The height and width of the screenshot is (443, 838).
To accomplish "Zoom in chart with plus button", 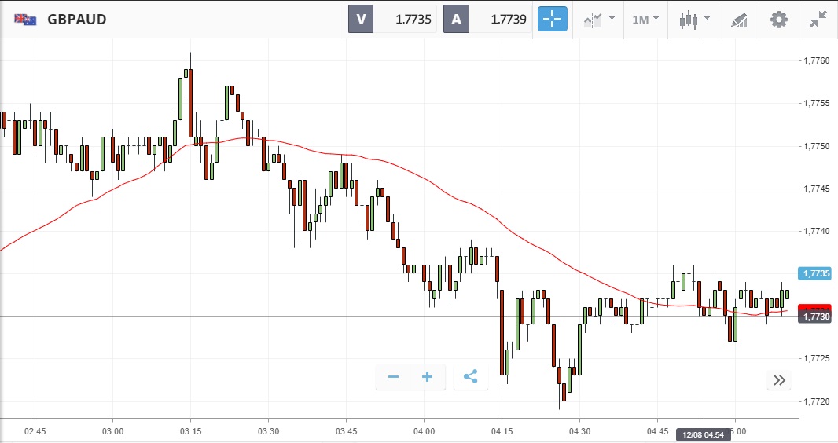I will click(x=428, y=377).
